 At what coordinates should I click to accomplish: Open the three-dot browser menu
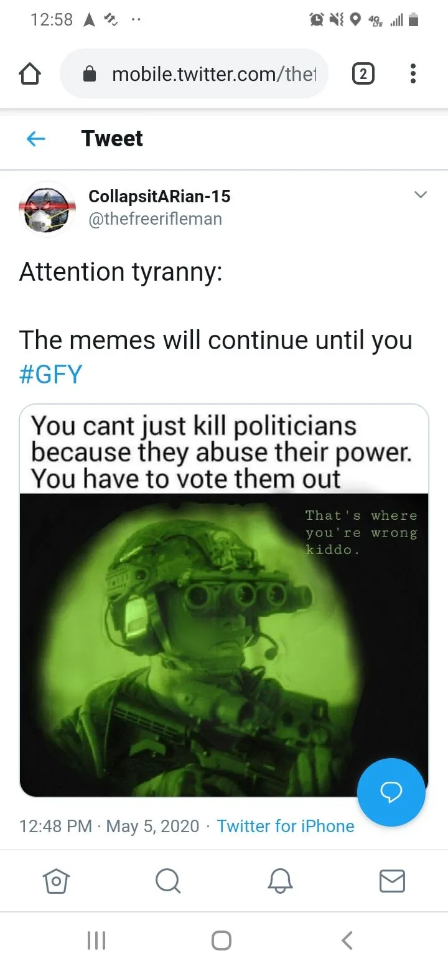tap(413, 74)
